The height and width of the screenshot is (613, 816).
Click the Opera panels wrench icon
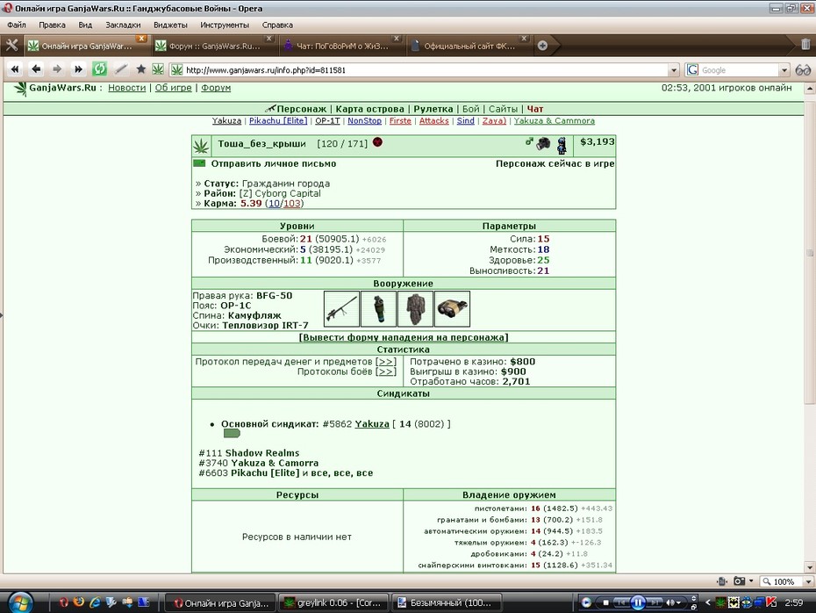click(x=11, y=46)
